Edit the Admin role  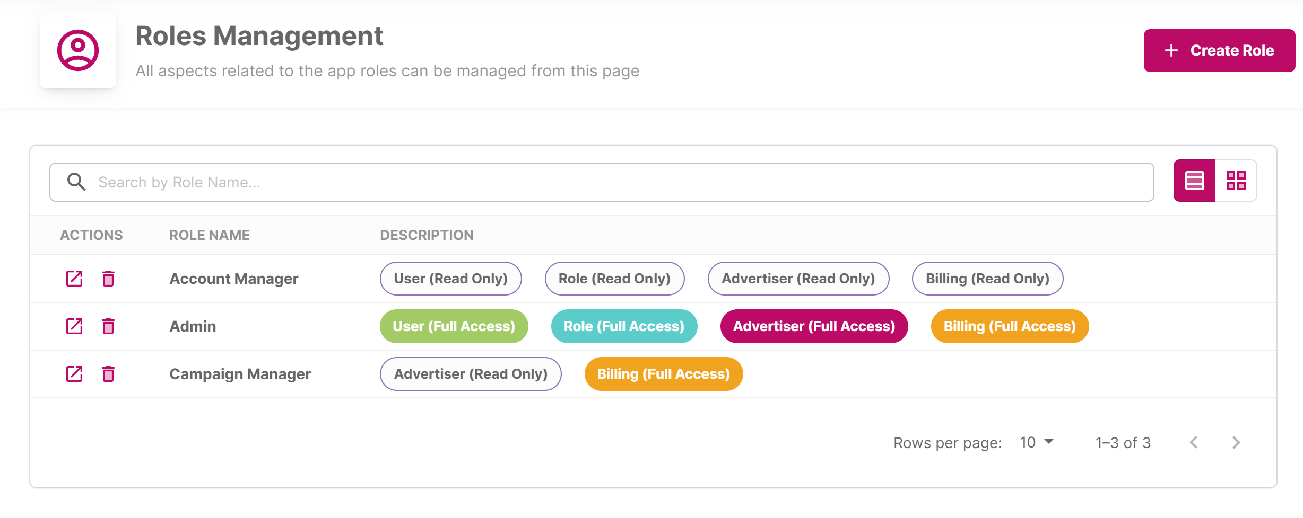(74, 326)
